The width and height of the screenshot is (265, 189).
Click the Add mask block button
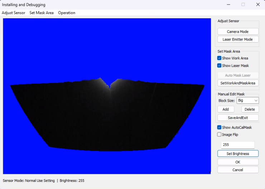[226, 109]
